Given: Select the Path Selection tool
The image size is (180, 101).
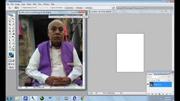Looking at the screenshot, I should [x=10, y=40].
